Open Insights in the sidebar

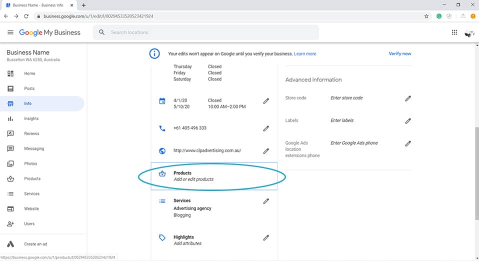click(42, 118)
